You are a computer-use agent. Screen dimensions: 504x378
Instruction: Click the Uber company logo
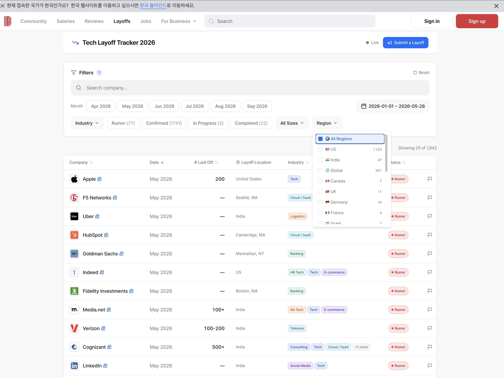[x=74, y=217]
